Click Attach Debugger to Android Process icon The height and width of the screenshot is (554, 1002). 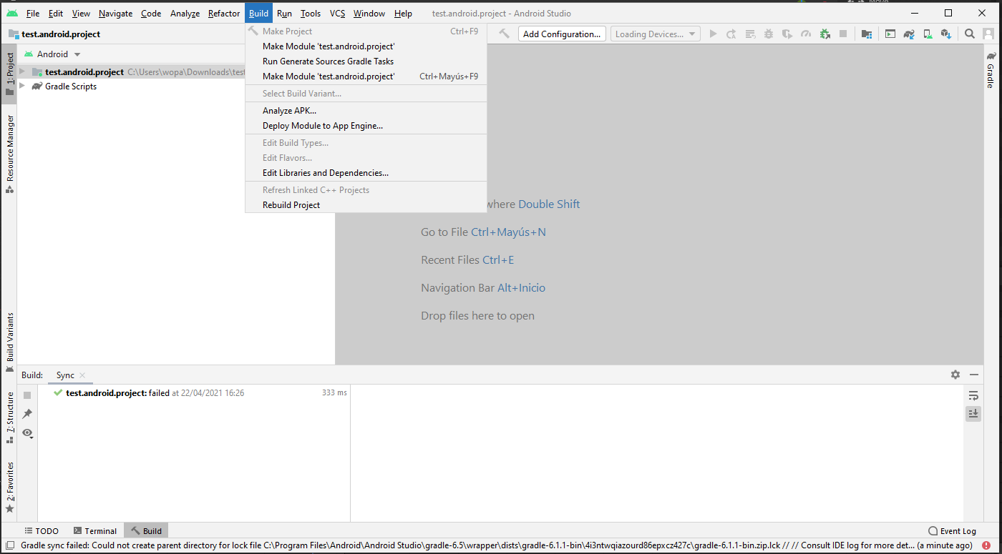(x=825, y=34)
